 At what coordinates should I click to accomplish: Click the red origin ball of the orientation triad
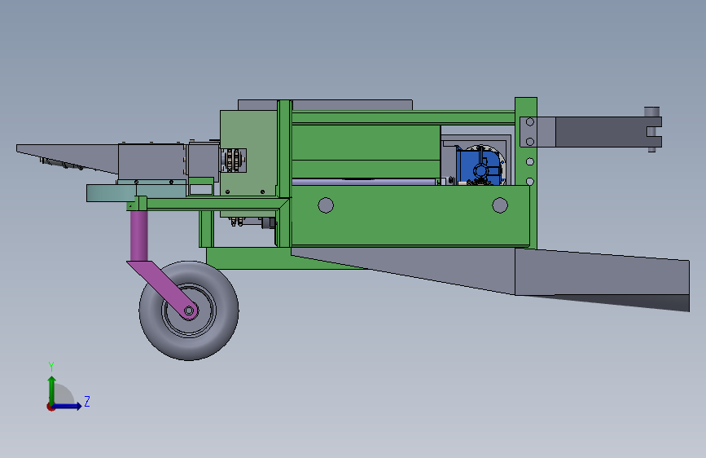coord(50,407)
